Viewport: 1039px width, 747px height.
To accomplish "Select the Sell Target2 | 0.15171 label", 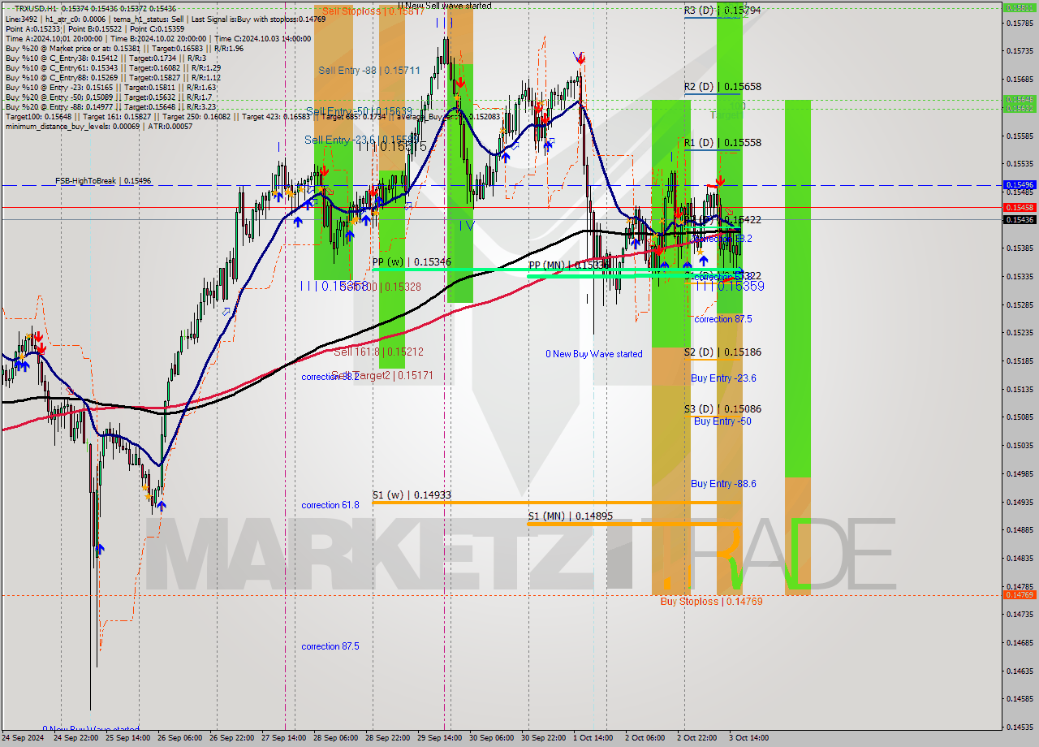I will 382,376.
